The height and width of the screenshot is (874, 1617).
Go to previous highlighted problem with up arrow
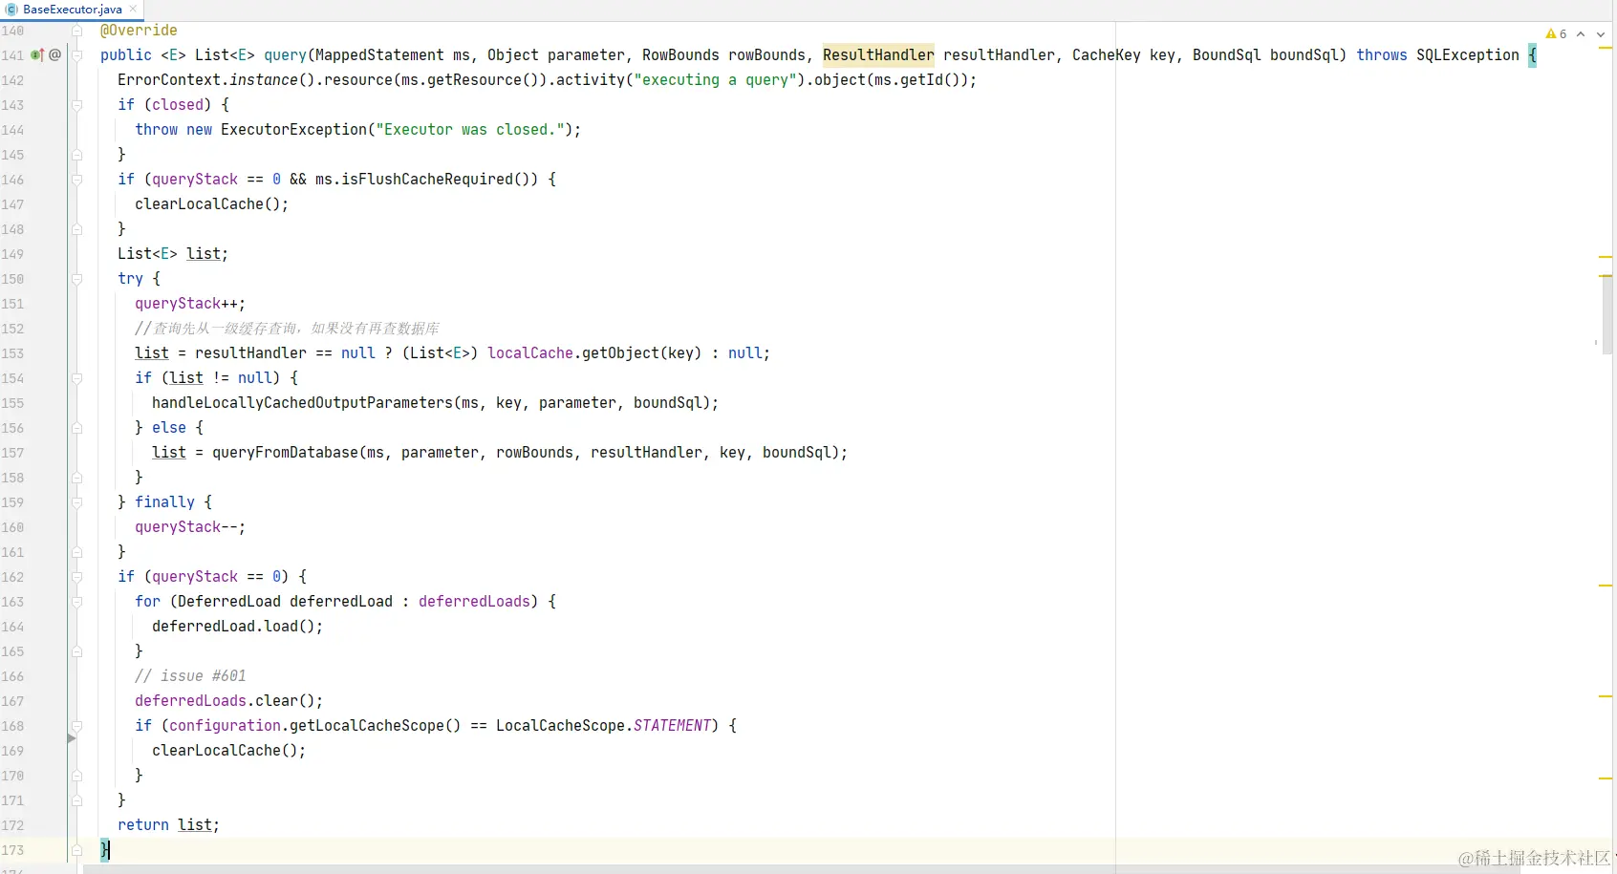pyautogui.click(x=1581, y=34)
